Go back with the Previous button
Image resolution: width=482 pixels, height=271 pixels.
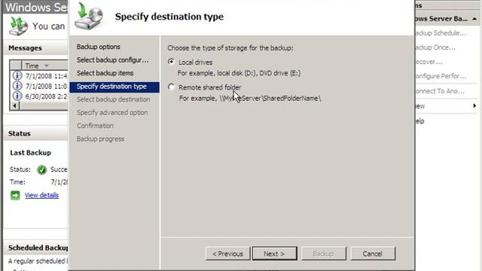coord(227,254)
